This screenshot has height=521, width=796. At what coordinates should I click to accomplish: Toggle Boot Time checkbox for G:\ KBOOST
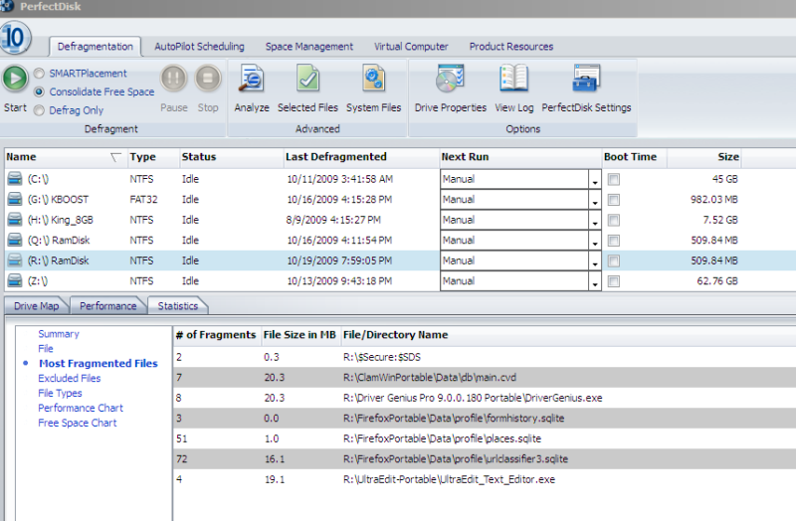[x=614, y=200]
